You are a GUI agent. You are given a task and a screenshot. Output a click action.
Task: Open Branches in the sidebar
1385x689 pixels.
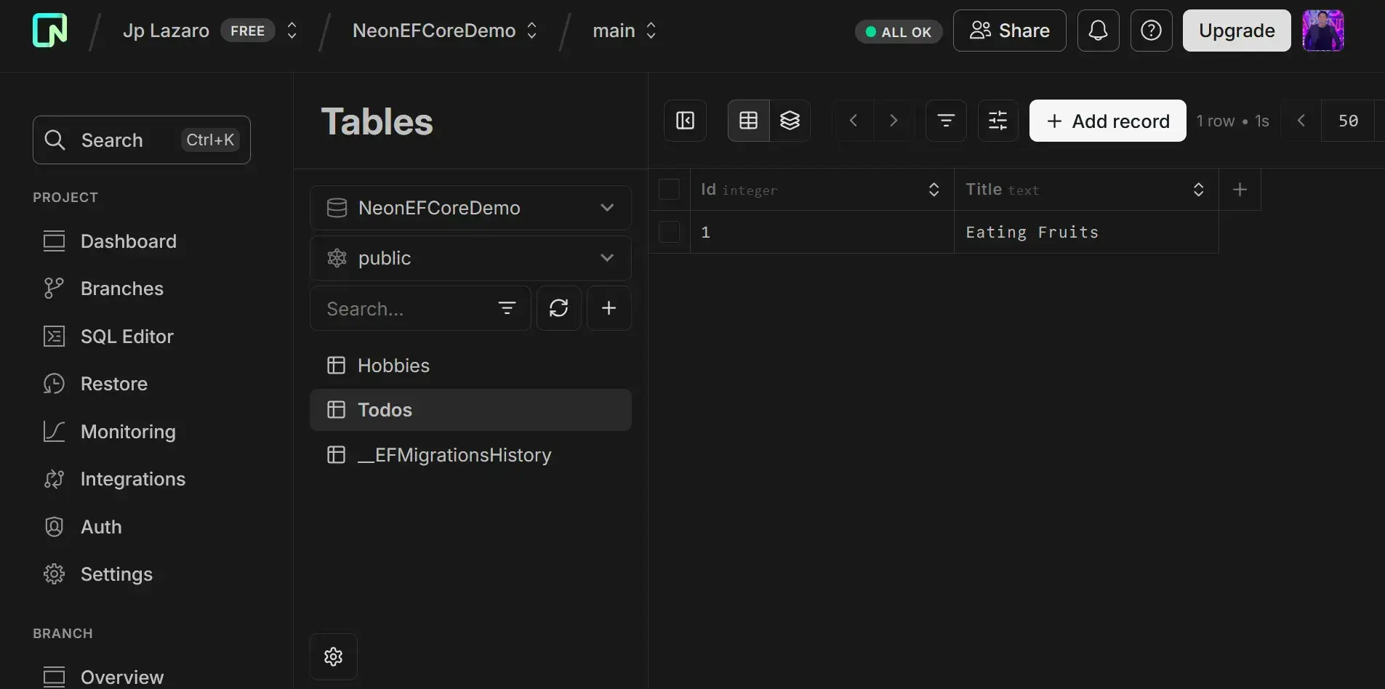click(x=103, y=289)
